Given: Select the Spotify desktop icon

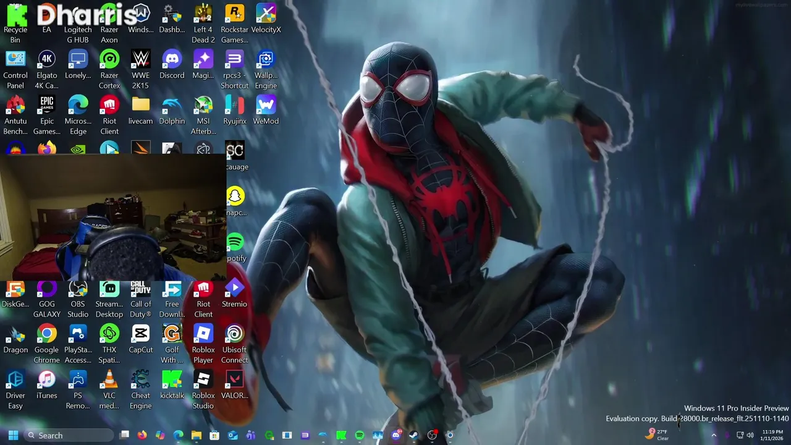Looking at the screenshot, I should coord(235,247).
